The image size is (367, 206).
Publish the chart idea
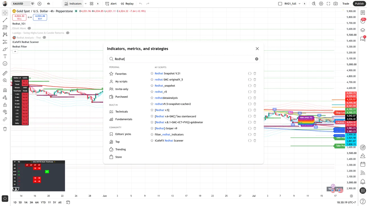pyautogui.click(x=359, y=4)
